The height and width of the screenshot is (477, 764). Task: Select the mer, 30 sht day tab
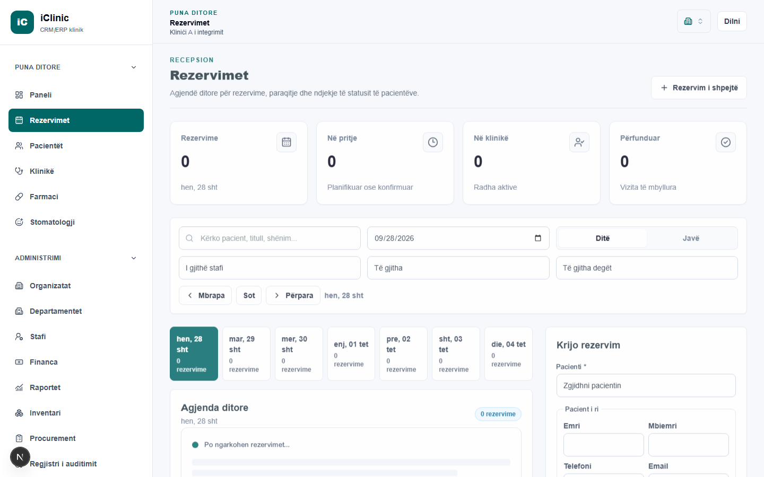(299, 354)
